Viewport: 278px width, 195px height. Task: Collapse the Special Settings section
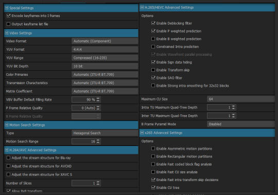click(7, 8)
